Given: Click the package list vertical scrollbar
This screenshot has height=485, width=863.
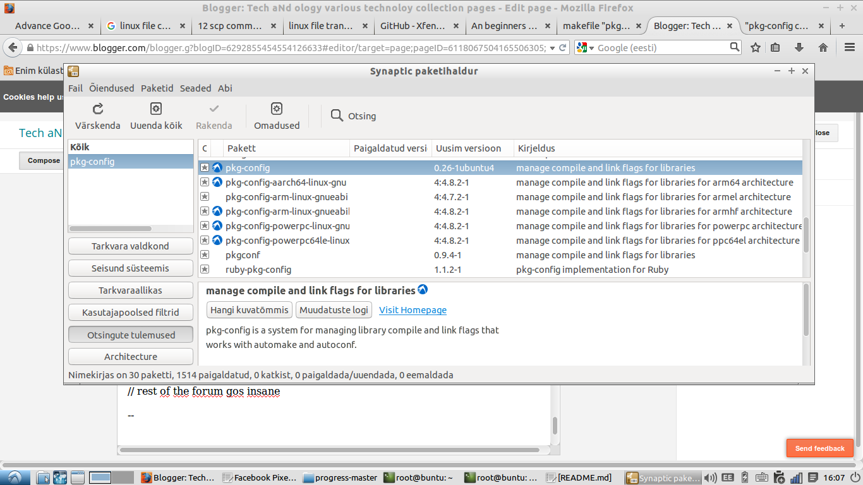Looking at the screenshot, I should [x=806, y=236].
